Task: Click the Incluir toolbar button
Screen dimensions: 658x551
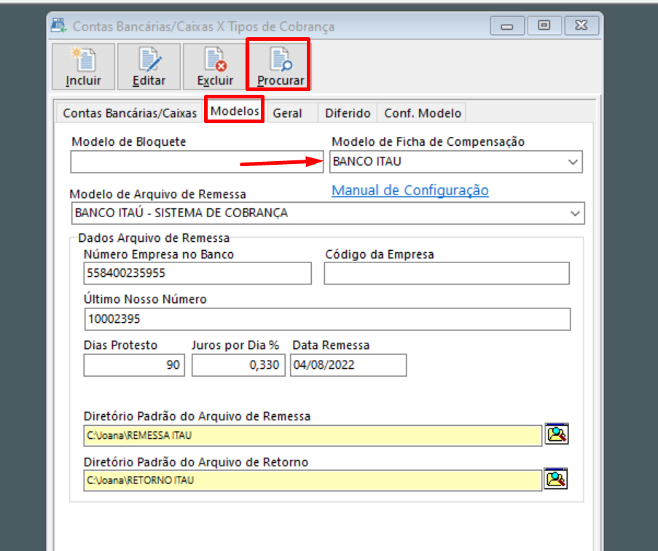Action: coord(83,66)
